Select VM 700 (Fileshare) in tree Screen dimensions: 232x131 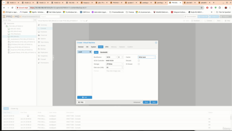[16, 34]
